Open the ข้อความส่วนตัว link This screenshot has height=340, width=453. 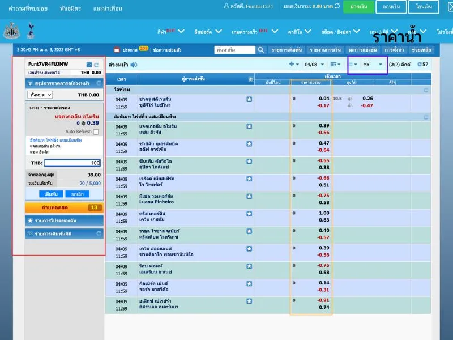[x=167, y=50]
